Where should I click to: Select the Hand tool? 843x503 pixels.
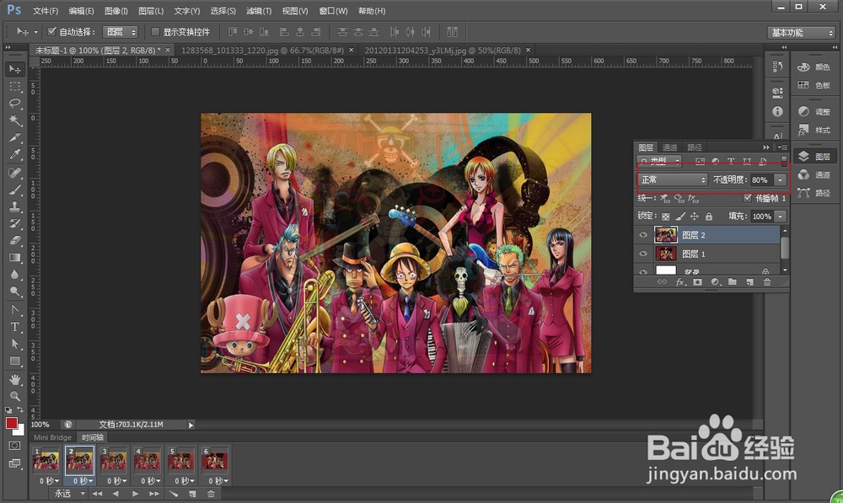(x=14, y=379)
